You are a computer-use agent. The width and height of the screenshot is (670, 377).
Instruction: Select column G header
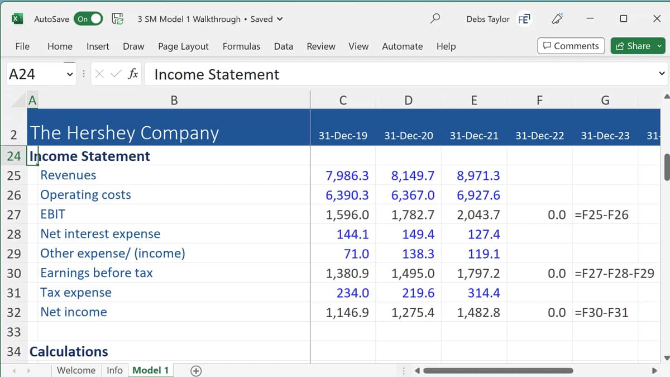tap(605, 100)
